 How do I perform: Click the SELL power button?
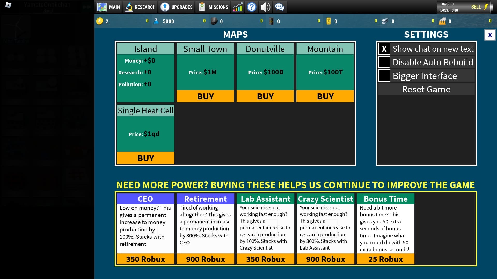[x=480, y=7]
